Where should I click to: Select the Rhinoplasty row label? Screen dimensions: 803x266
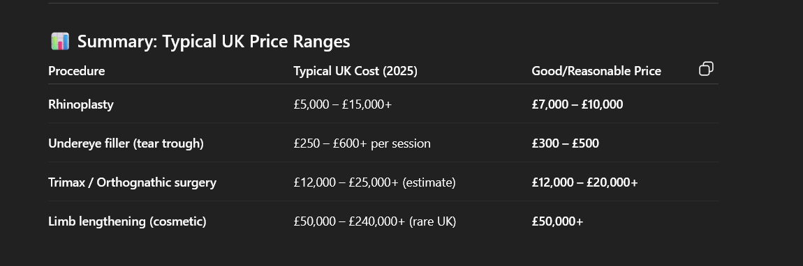click(x=81, y=104)
